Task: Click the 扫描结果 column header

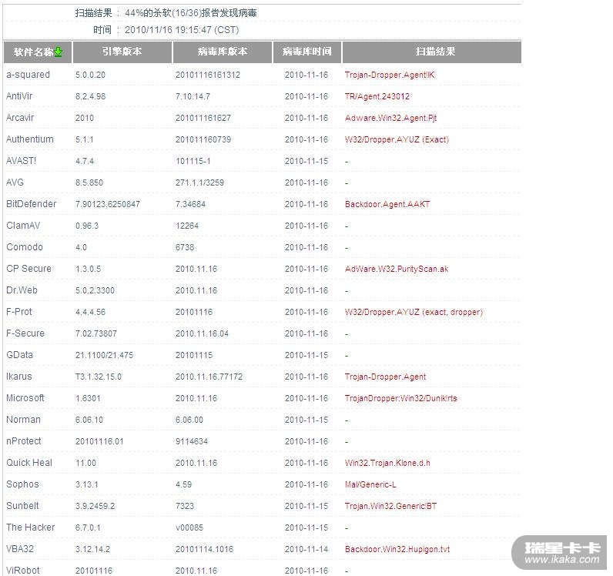Action: [431, 52]
